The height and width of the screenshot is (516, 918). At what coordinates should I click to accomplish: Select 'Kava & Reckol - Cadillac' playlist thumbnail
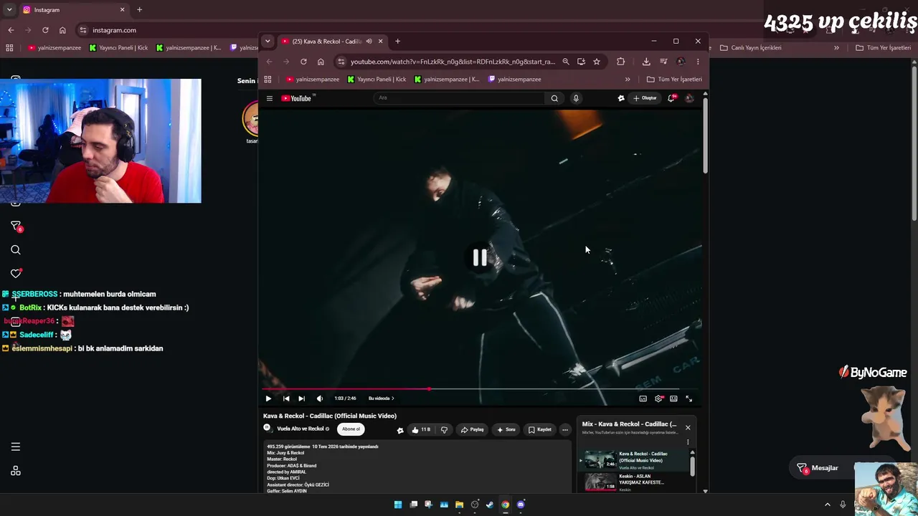600,459
